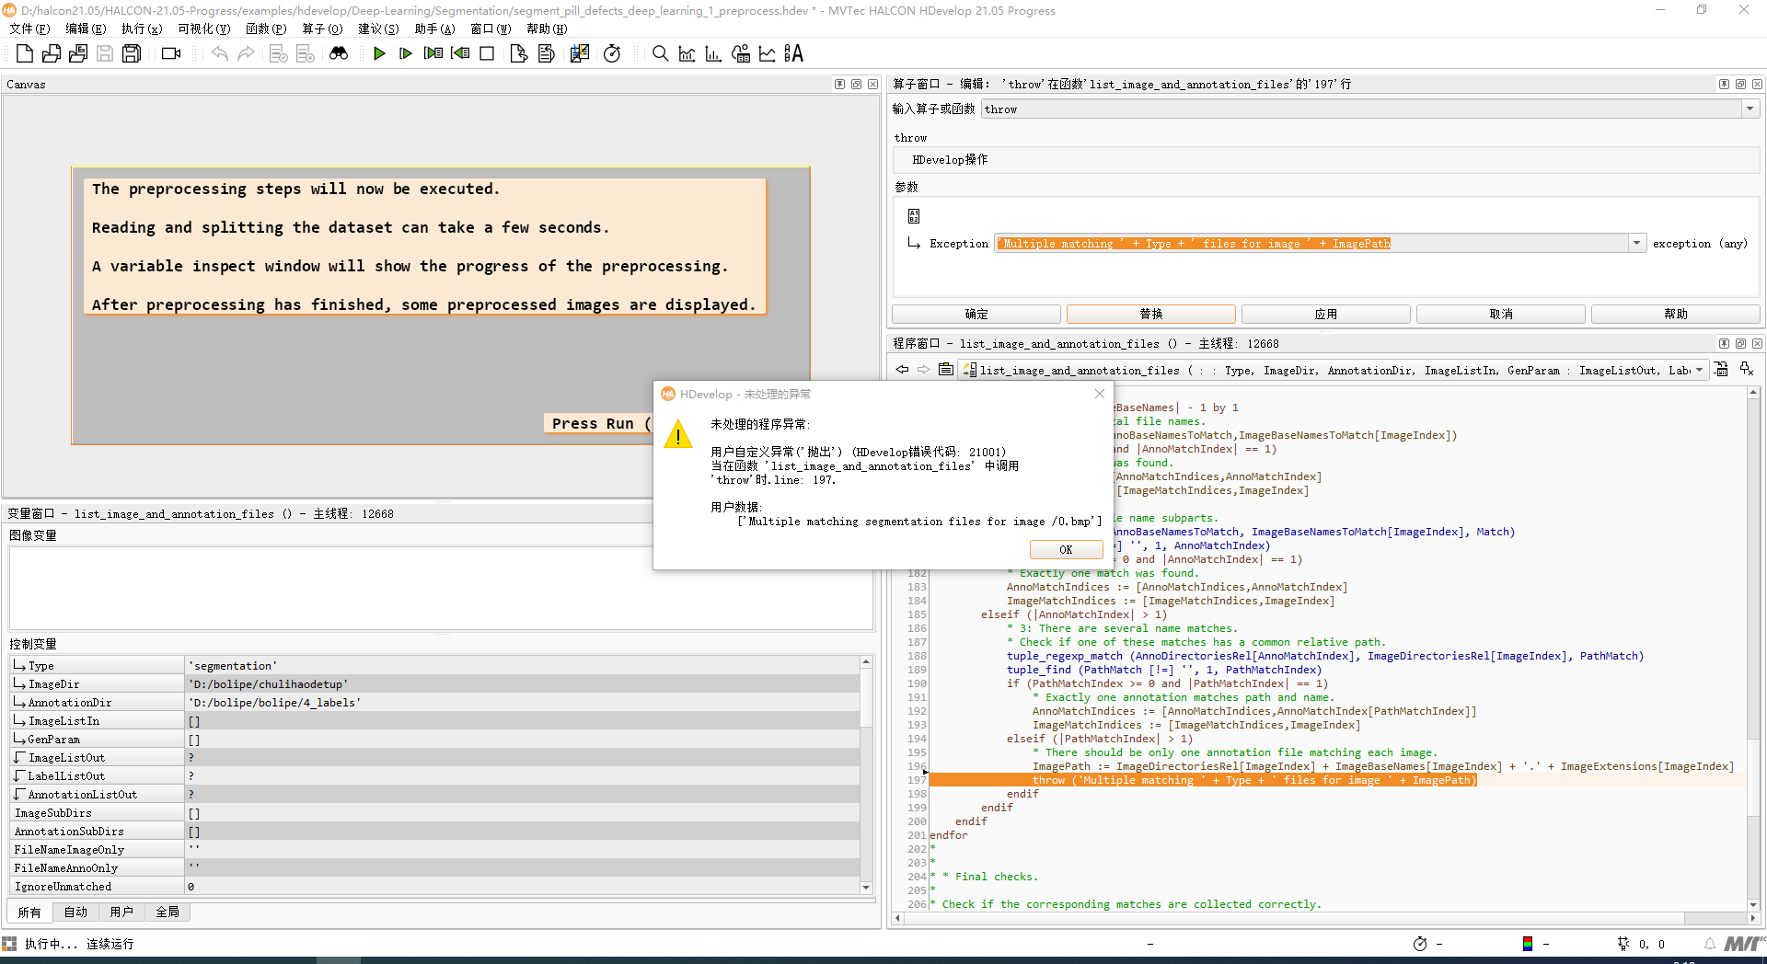Open the 文件(F) menu

click(x=29, y=29)
